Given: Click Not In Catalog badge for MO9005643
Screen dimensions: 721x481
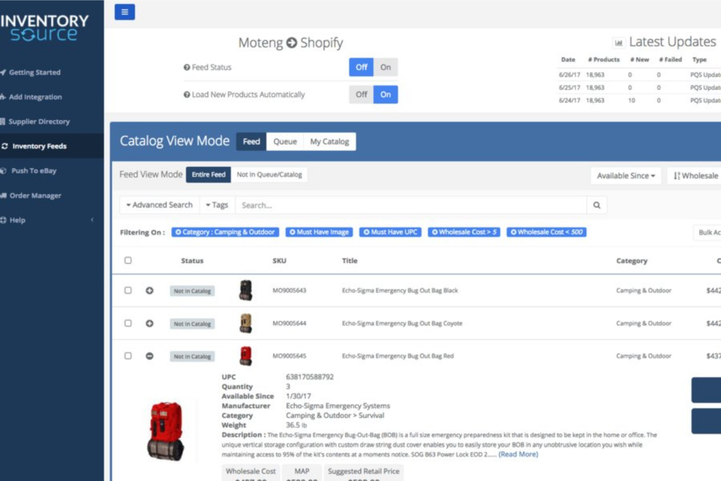Looking at the screenshot, I should point(192,291).
